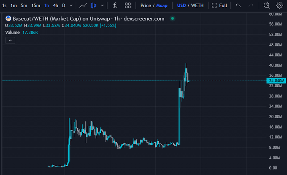Screen dimensions: 287x175
Task: Select the candlestick chart style icon
Action: click(94, 5)
